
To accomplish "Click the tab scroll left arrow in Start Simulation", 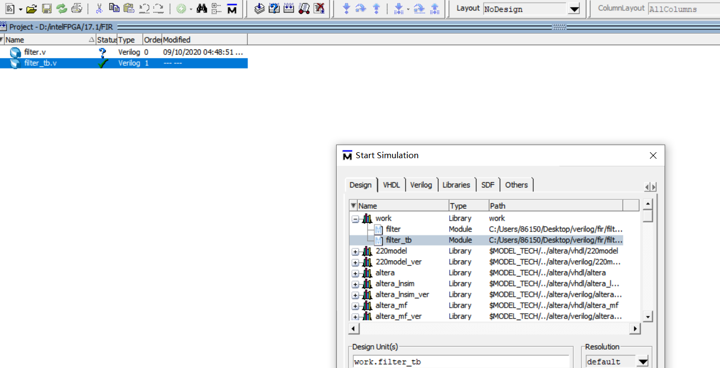I will (x=647, y=187).
